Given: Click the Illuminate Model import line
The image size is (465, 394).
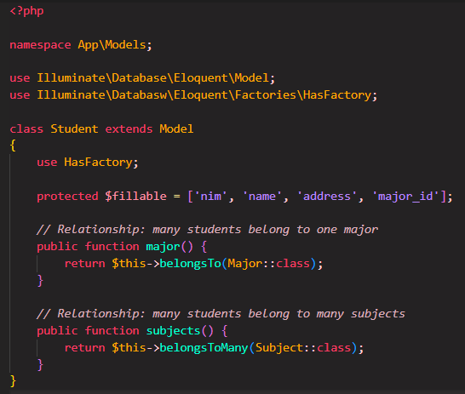Looking at the screenshot, I should 142,78.
